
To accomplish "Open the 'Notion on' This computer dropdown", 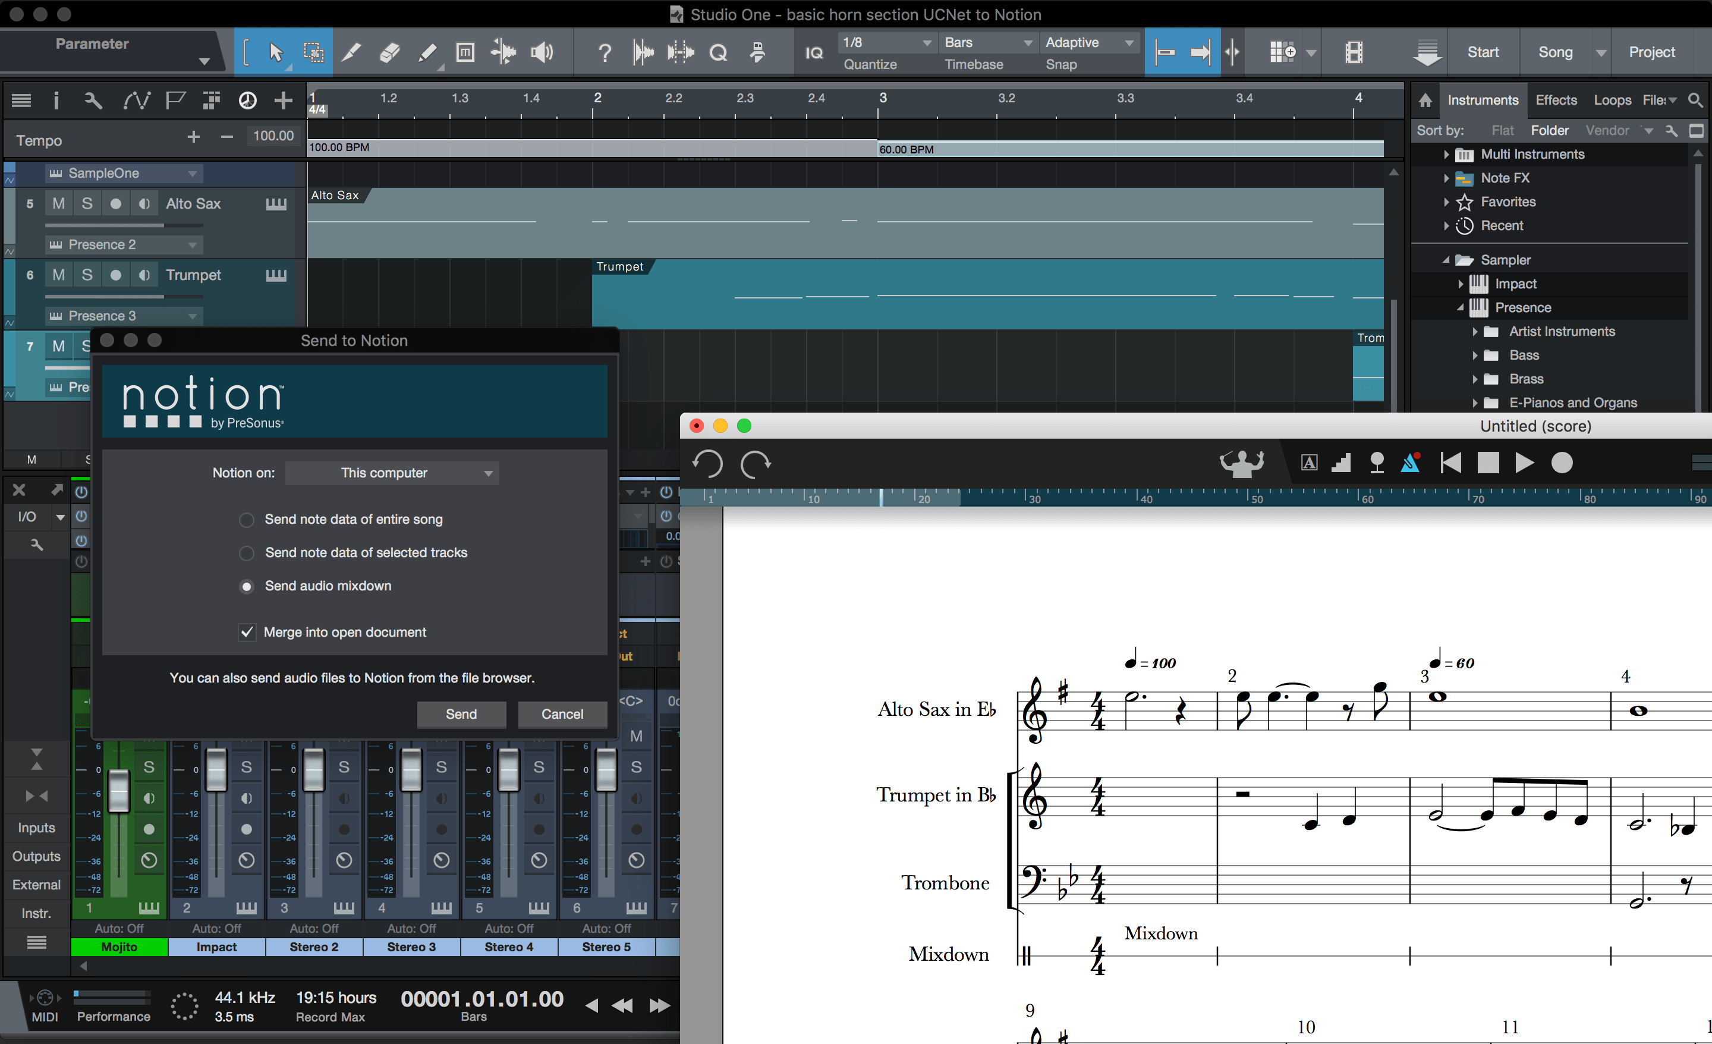I will (x=392, y=473).
